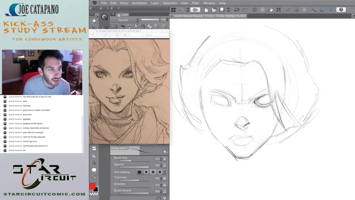The height and width of the screenshot is (200, 355).
Task: Select the Ruler tool icon
Action: click(x=94, y=156)
